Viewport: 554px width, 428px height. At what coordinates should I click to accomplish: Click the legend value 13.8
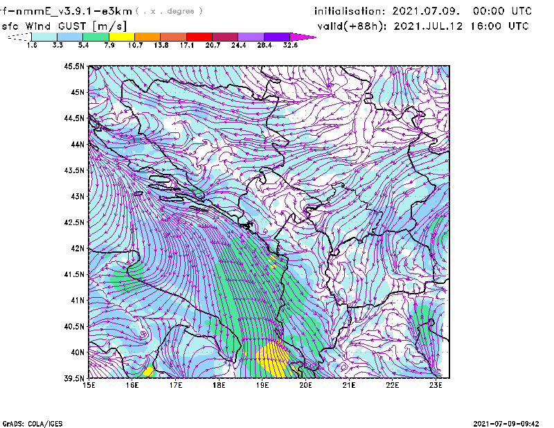click(x=161, y=45)
